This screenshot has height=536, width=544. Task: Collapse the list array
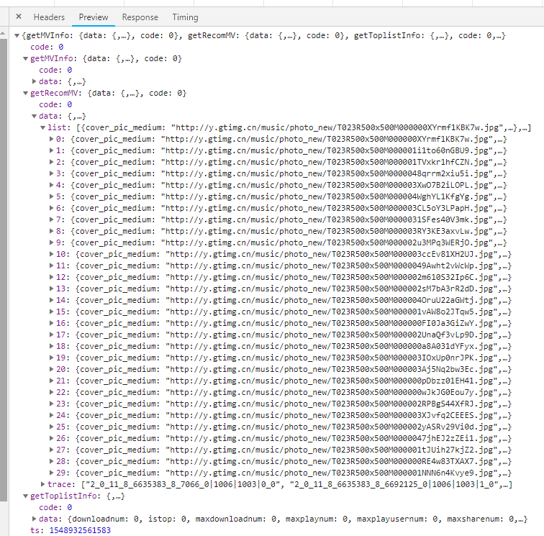coord(42,127)
